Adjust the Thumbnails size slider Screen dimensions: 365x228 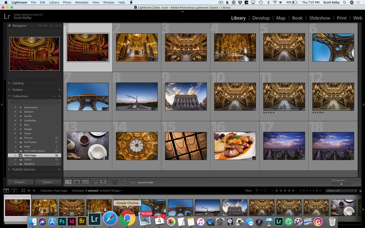pyautogui.click(x=341, y=184)
